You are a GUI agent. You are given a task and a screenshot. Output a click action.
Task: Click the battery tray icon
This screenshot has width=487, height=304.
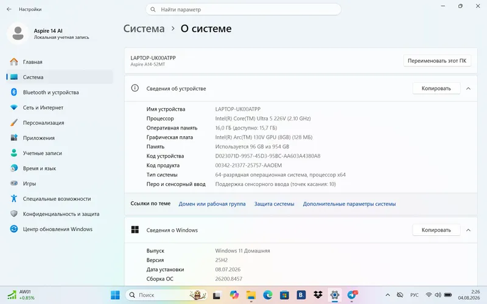(448, 295)
